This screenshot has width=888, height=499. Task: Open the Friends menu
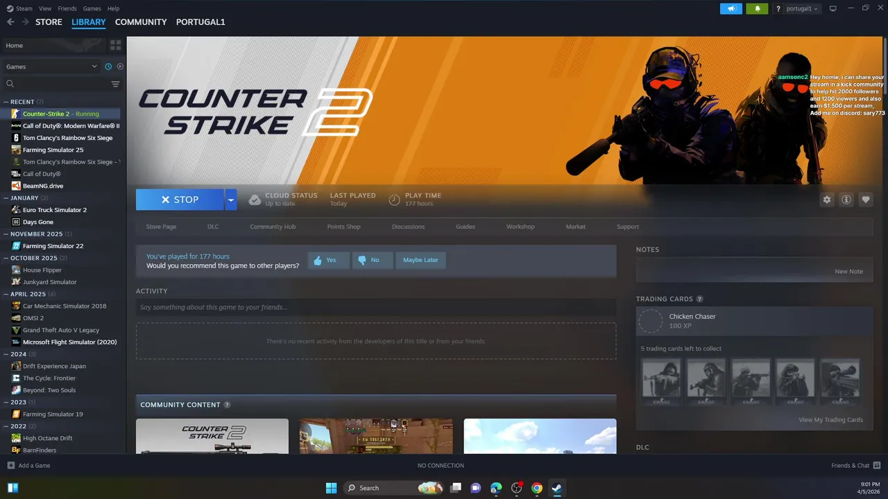point(67,8)
